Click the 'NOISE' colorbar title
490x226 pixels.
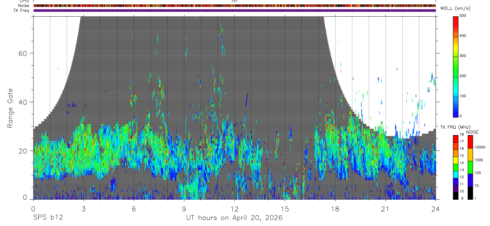pyautogui.click(x=472, y=132)
